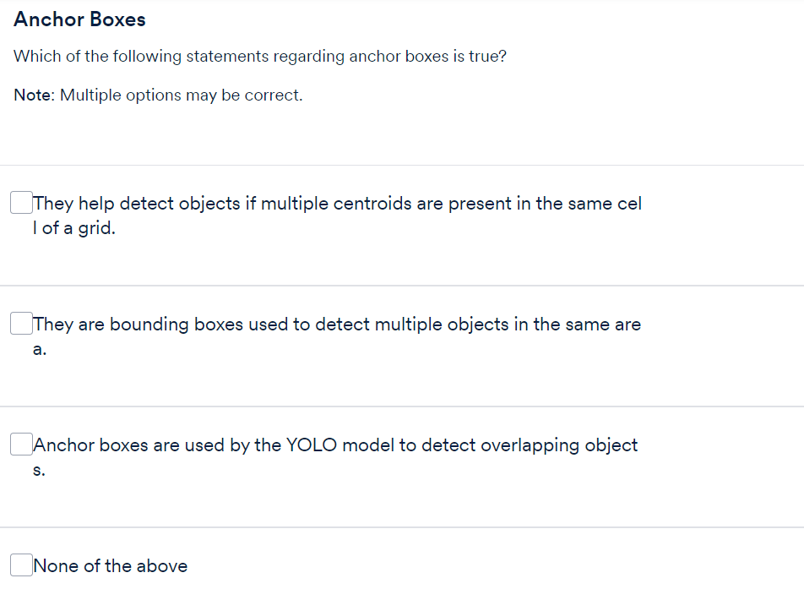
Task: Click the text mentioning multiple centroids
Action: click(338, 203)
